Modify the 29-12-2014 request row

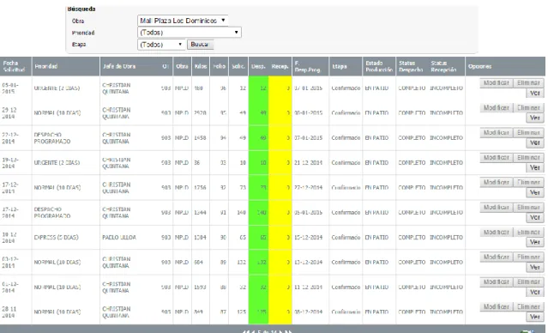496,108
